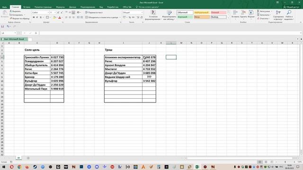Click the Increase Indent icon

point(81,17)
